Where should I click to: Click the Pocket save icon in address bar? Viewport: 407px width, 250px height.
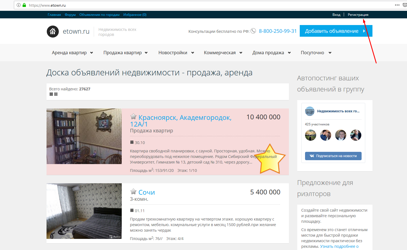pos(405,5)
